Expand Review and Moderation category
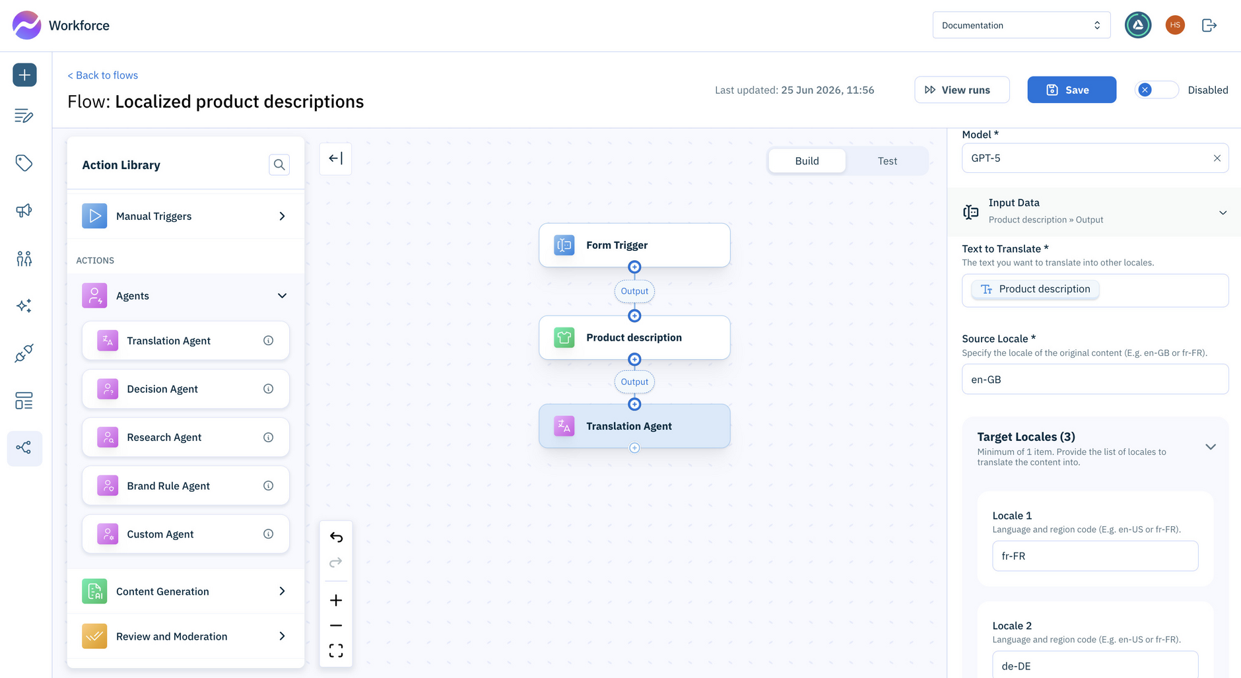Viewport: 1241px width, 678px height. click(185, 636)
